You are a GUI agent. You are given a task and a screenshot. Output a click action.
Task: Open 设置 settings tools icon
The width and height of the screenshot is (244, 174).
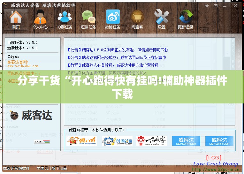[x=161, y=19]
